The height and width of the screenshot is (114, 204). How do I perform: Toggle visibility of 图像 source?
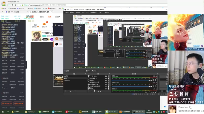106,88
